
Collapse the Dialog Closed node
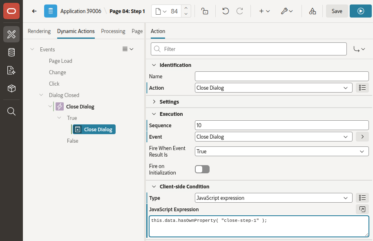(x=41, y=95)
